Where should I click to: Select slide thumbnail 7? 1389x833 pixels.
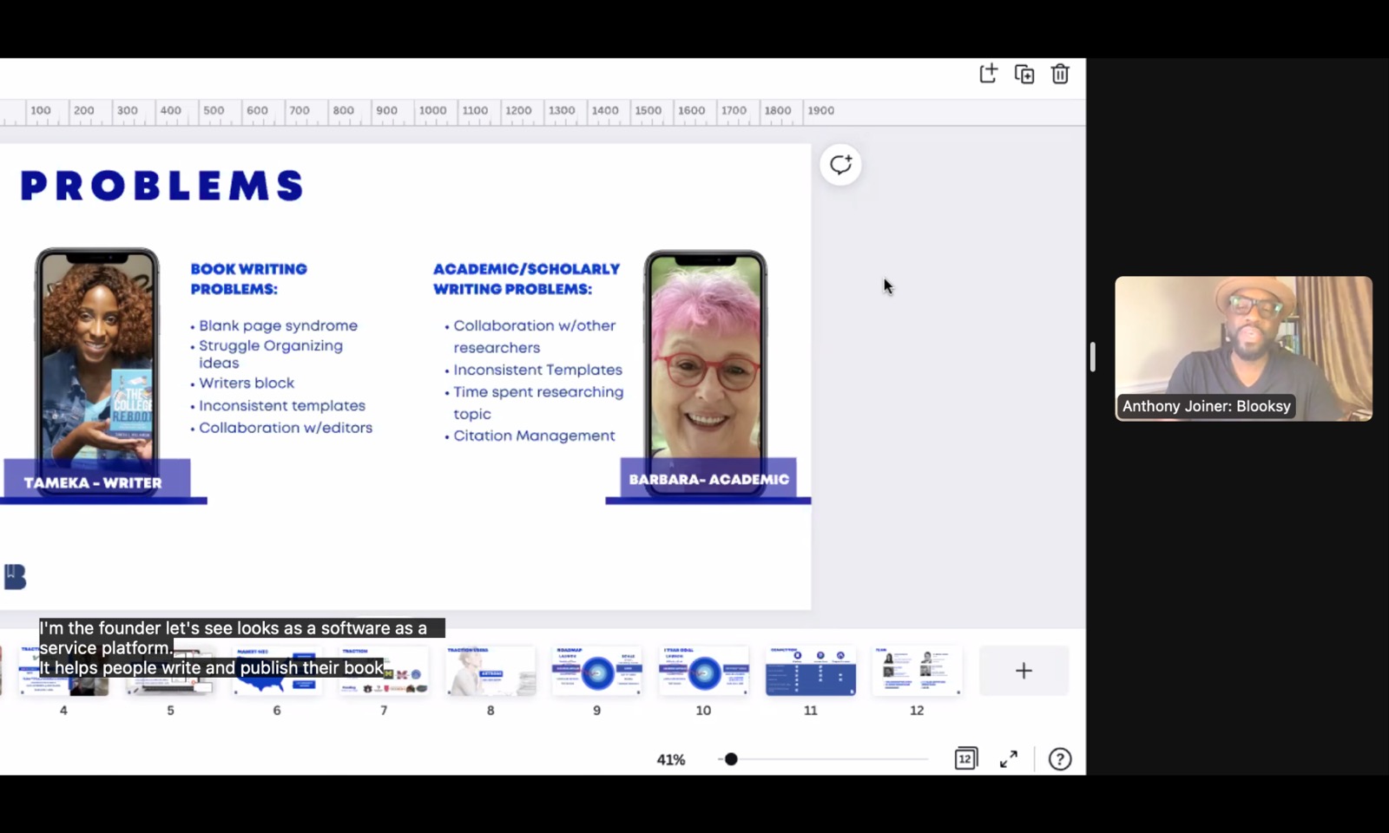pos(384,671)
